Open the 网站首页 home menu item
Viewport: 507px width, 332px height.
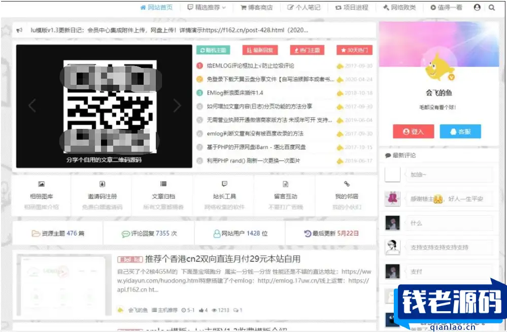(x=156, y=8)
